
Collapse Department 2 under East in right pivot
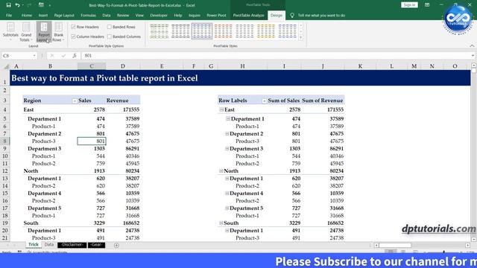tap(227, 134)
